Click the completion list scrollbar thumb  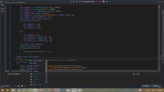click(x=46, y=67)
